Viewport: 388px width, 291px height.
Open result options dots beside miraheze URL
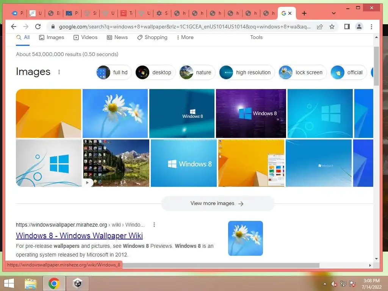[154, 225]
